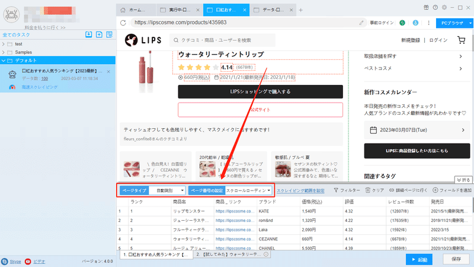Open the スクロールローディン dropdown
Screen dimensions: 474x267
click(x=248, y=190)
